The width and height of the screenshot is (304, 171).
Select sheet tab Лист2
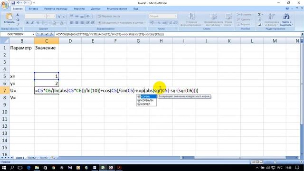tap(32, 158)
